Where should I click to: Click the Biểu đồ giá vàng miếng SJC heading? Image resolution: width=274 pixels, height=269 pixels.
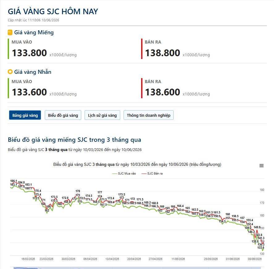(x=74, y=140)
